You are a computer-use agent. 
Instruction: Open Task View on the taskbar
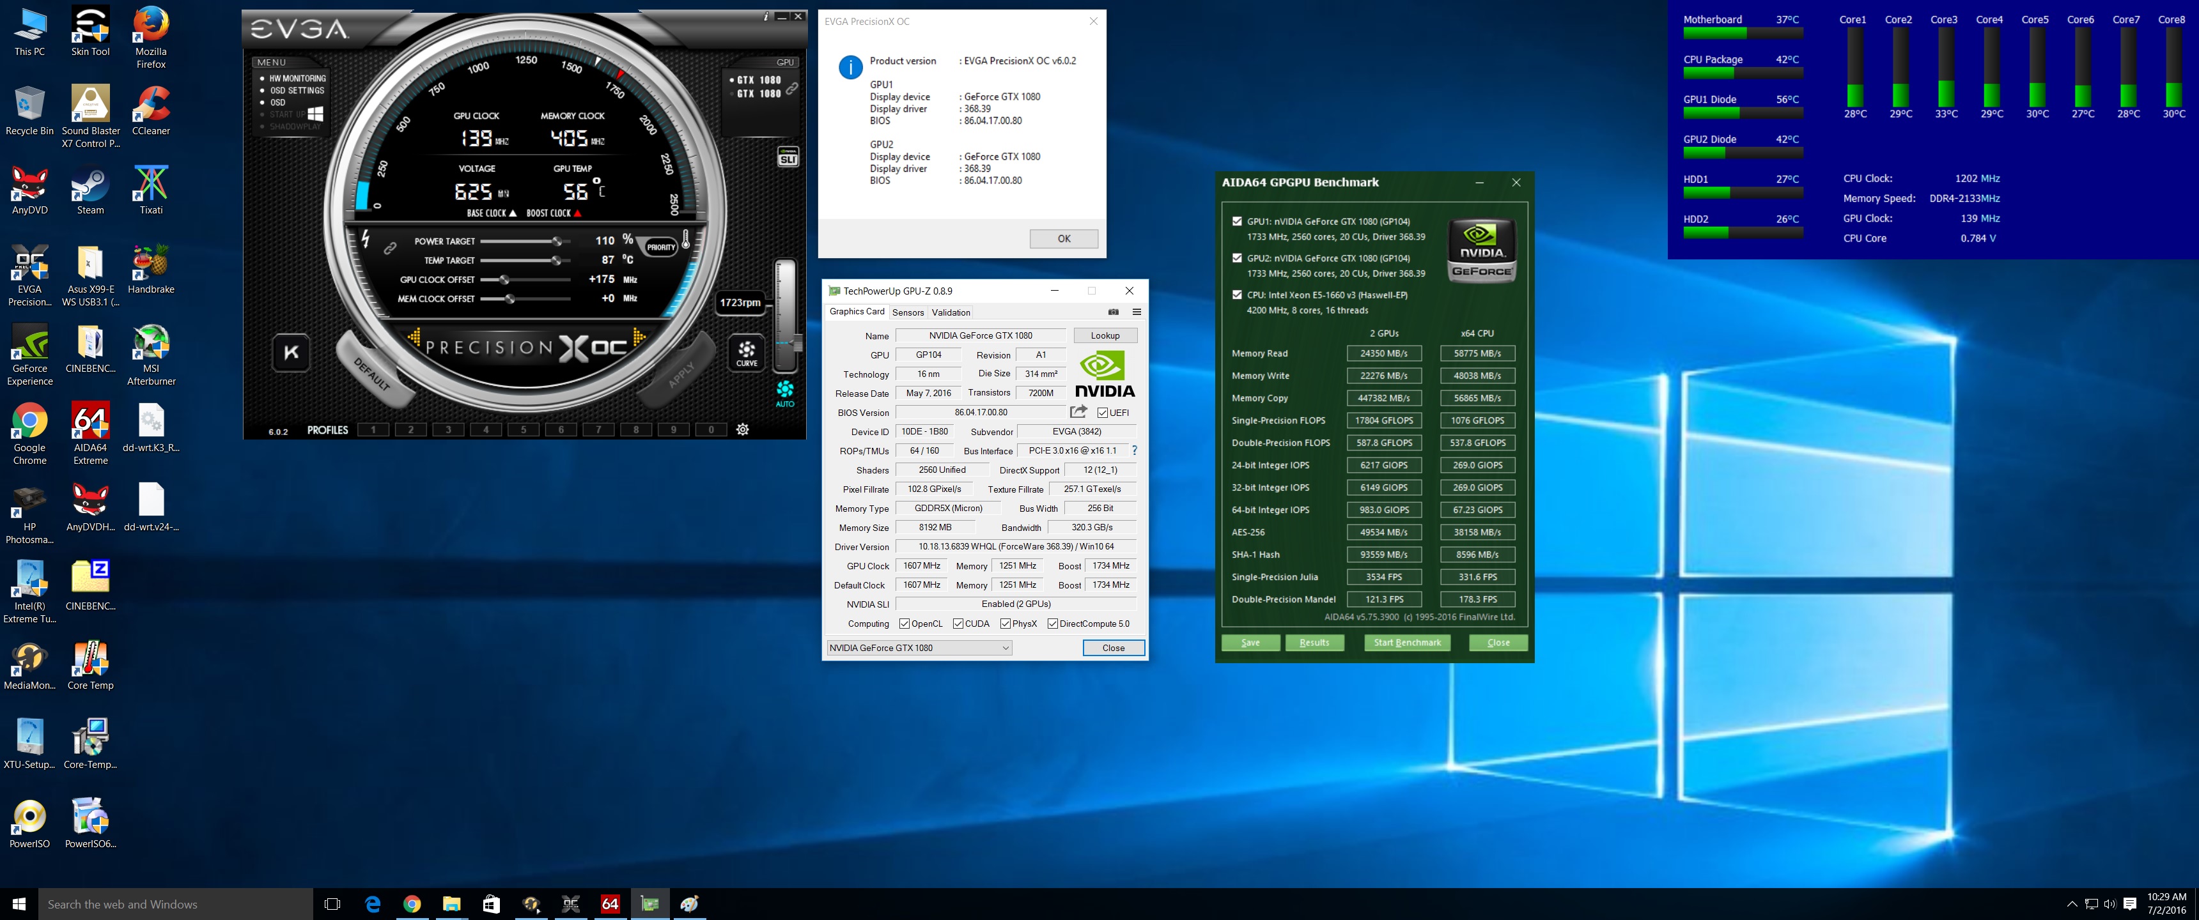click(x=333, y=904)
